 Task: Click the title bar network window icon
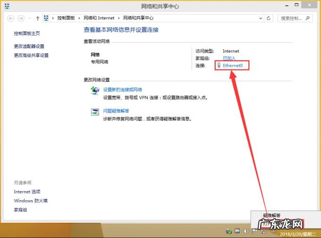pyautogui.click(x=7, y=6)
